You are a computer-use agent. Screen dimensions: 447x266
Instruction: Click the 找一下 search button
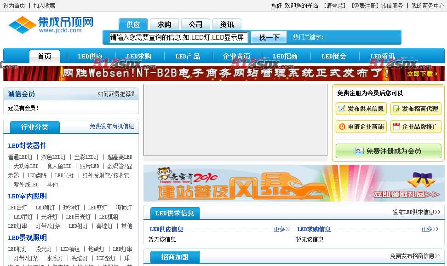pyautogui.click(x=269, y=37)
